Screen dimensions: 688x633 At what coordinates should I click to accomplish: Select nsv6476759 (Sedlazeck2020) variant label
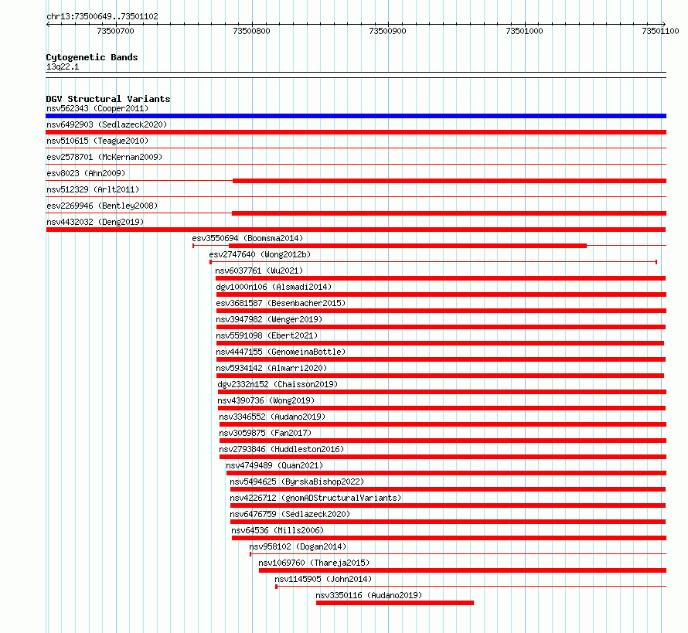click(290, 514)
